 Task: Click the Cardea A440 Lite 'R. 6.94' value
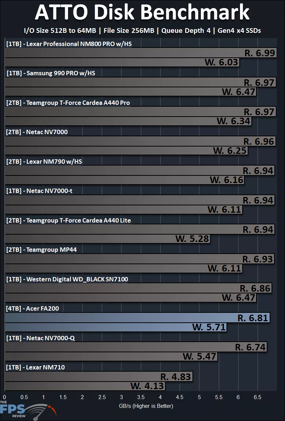pyautogui.click(x=258, y=230)
